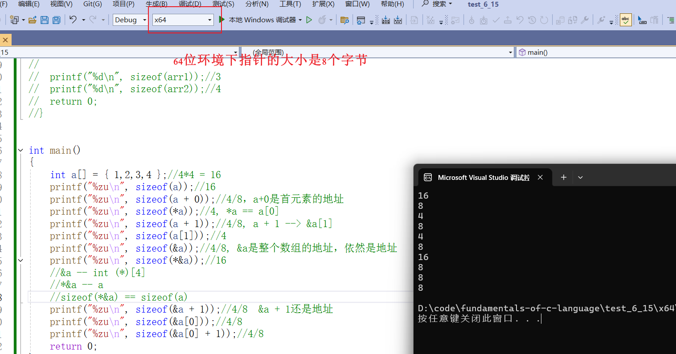Open the 扩展(X) menu
676x354 pixels.
324,4
